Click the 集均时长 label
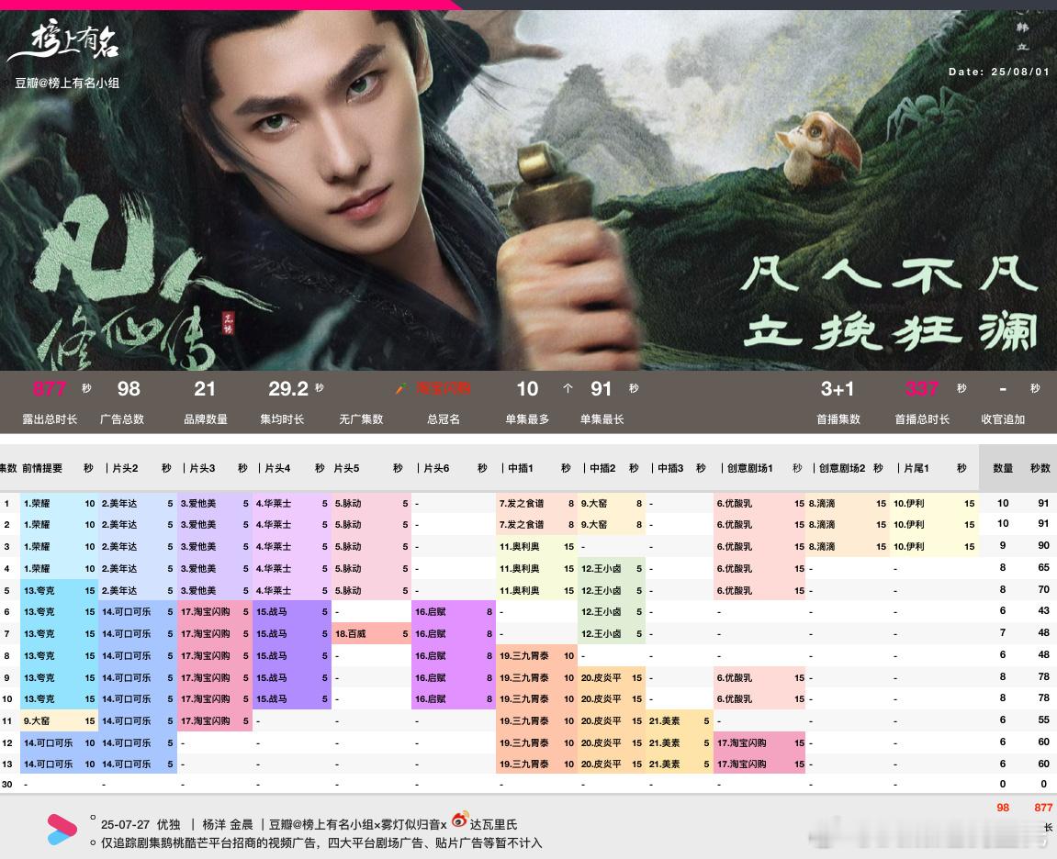1057x859 pixels. (x=283, y=419)
